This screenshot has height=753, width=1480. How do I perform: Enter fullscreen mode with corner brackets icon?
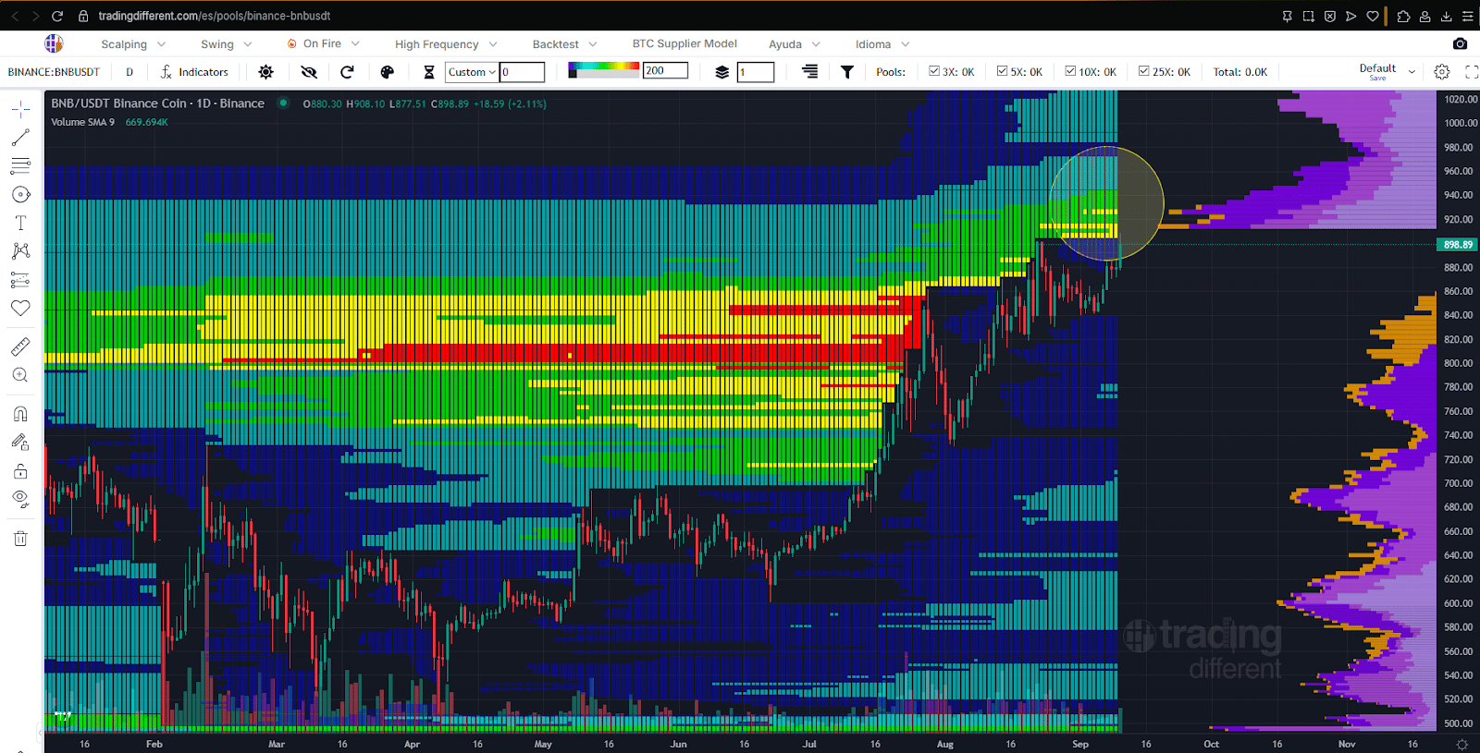[x=1472, y=72]
